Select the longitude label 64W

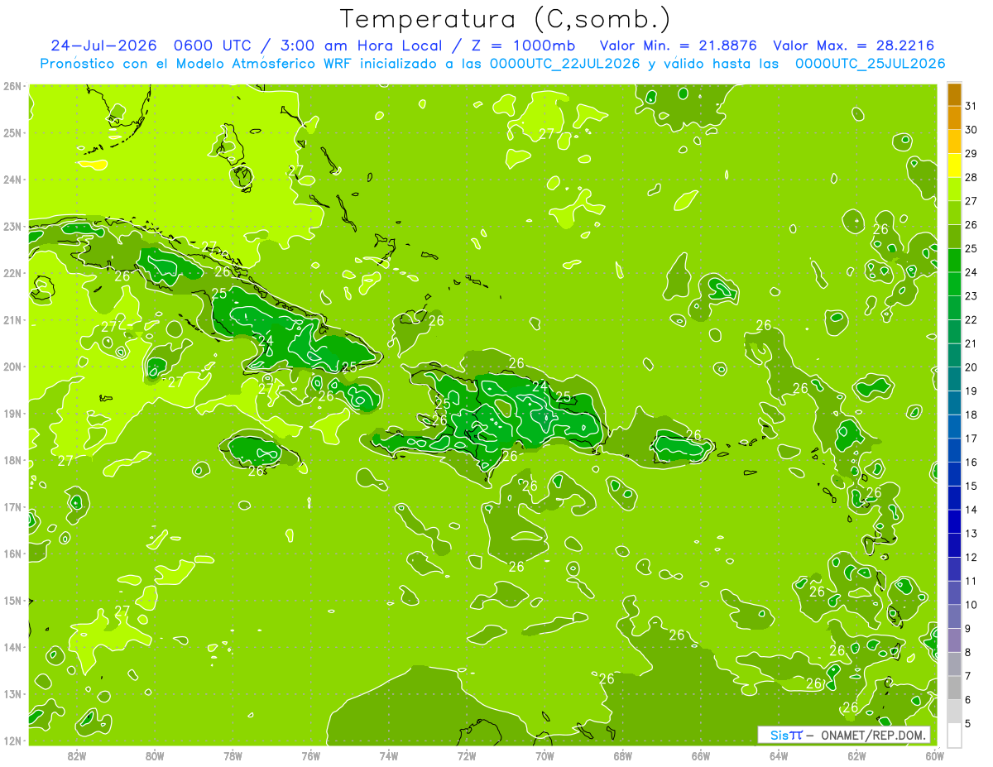click(779, 755)
